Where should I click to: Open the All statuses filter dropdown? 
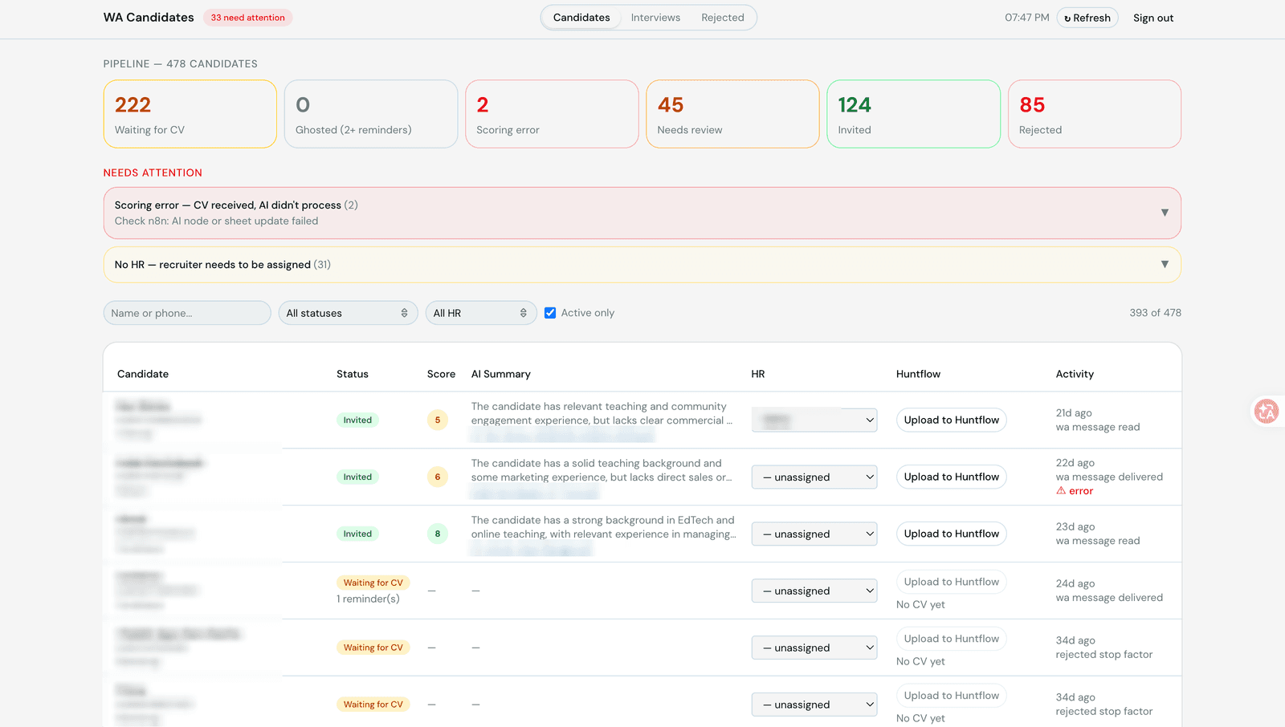[x=348, y=313]
